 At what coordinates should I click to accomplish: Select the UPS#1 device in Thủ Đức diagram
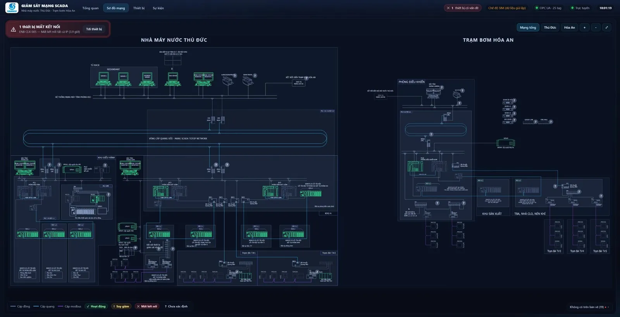coord(72,170)
